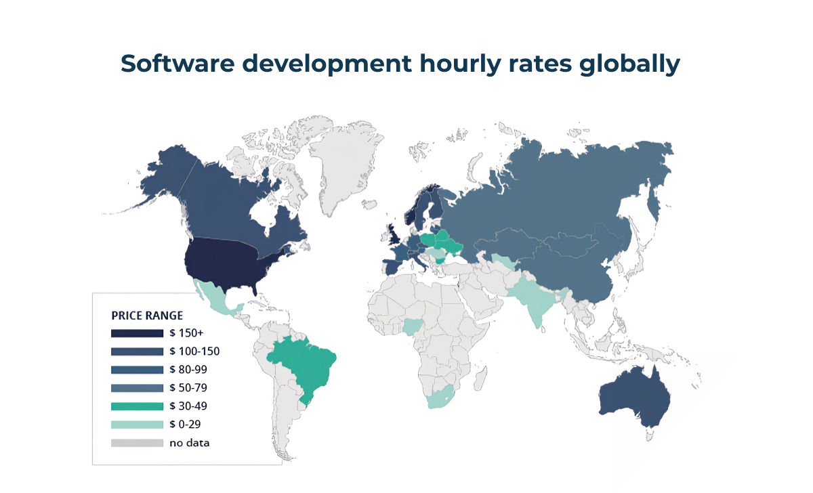Image resolution: width=813 pixels, height=493 pixels.
Task: Click the no data legend swatch
Action: coord(138,443)
